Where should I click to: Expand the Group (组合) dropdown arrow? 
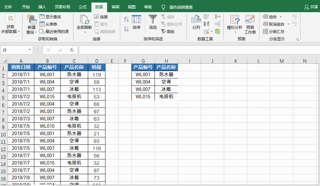coord(281,17)
